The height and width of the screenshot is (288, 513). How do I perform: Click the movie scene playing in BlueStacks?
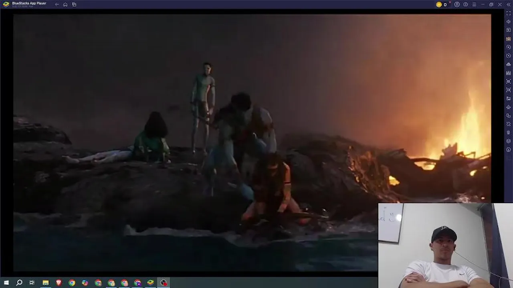click(252, 143)
